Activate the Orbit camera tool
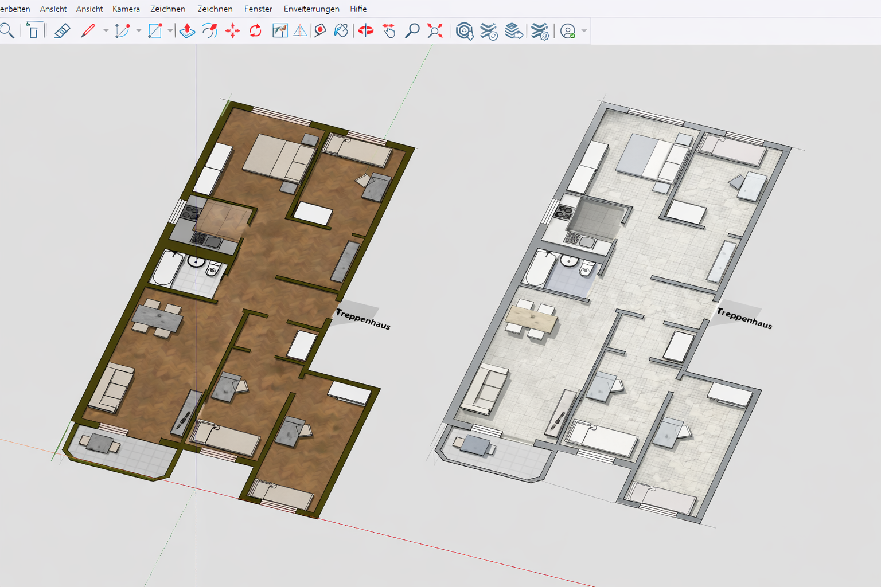This screenshot has width=881, height=587. click(x=366, y=30)
